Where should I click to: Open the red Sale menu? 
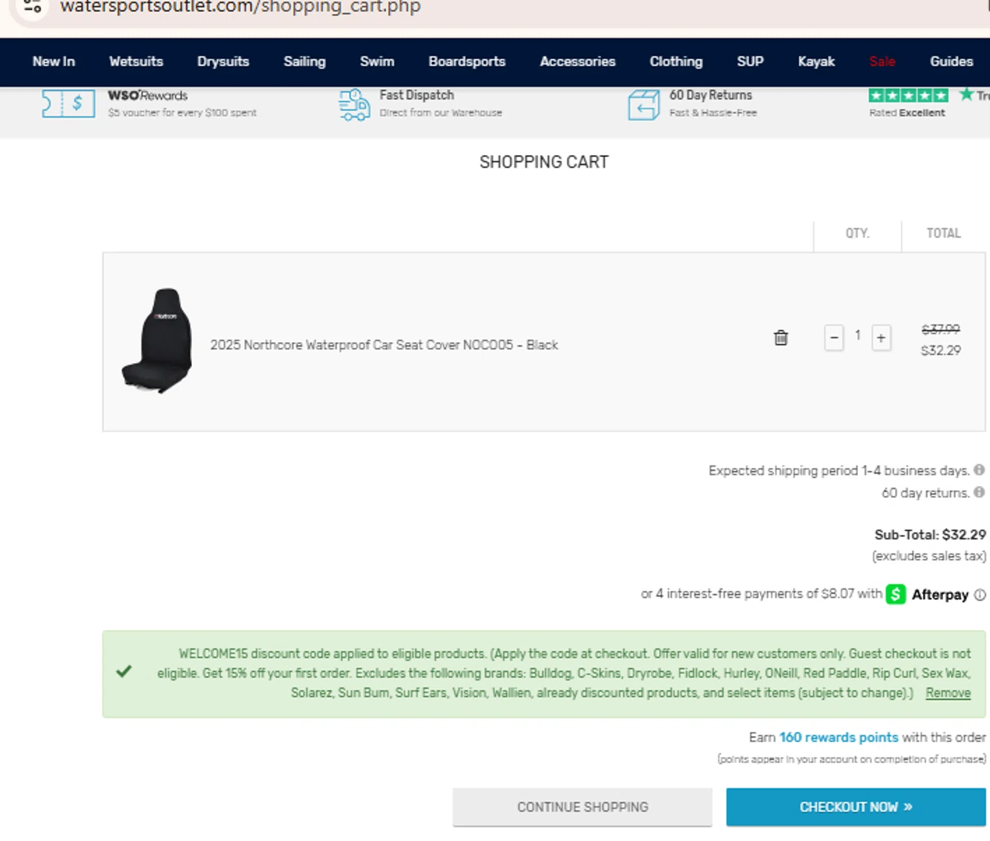pos(882,61)
